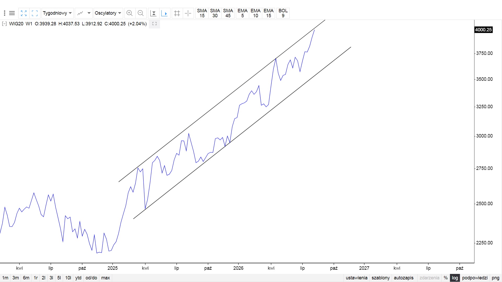Select the 1m time range
The image size is (502, 282).
tap(5, 278)
